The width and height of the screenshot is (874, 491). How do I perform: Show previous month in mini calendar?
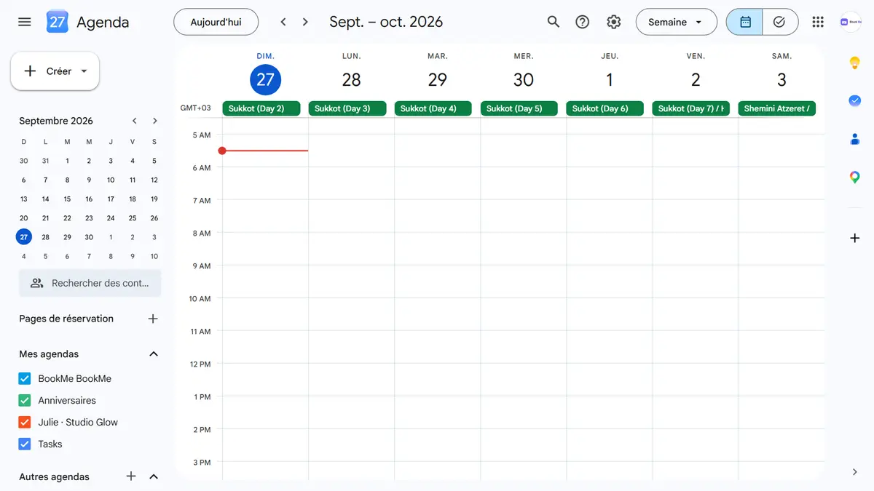(x=134, y=121)
